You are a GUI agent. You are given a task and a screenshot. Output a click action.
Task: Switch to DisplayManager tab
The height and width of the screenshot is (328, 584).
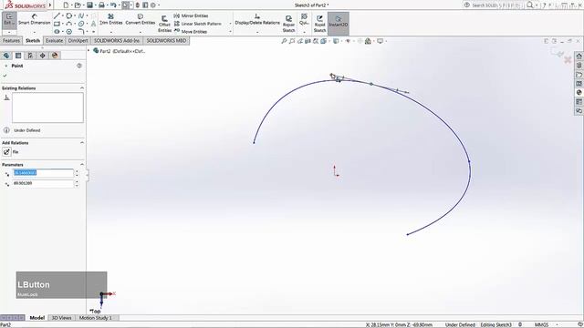coord(55,56)
